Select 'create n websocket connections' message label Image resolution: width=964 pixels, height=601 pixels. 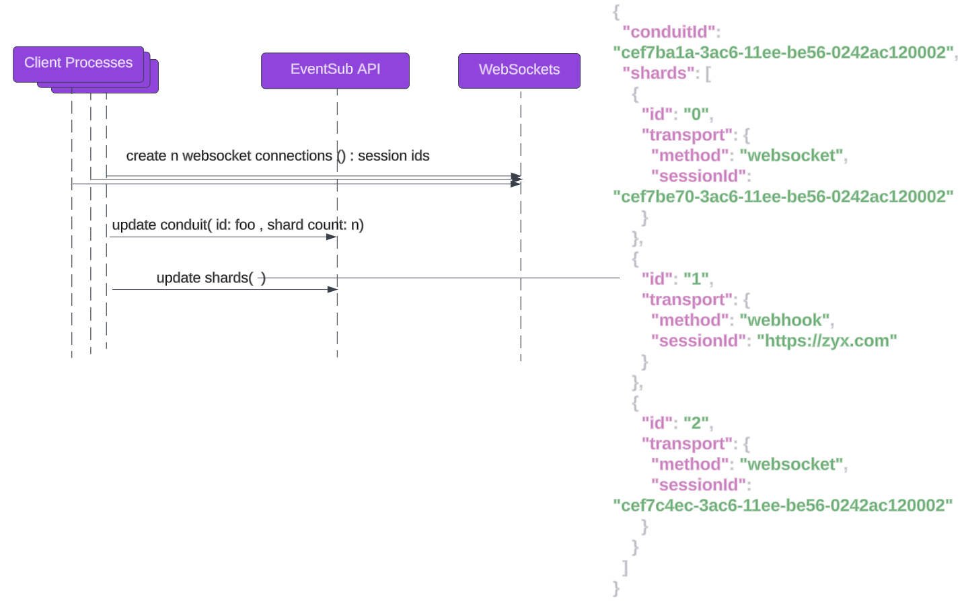(x=277, y=156)
